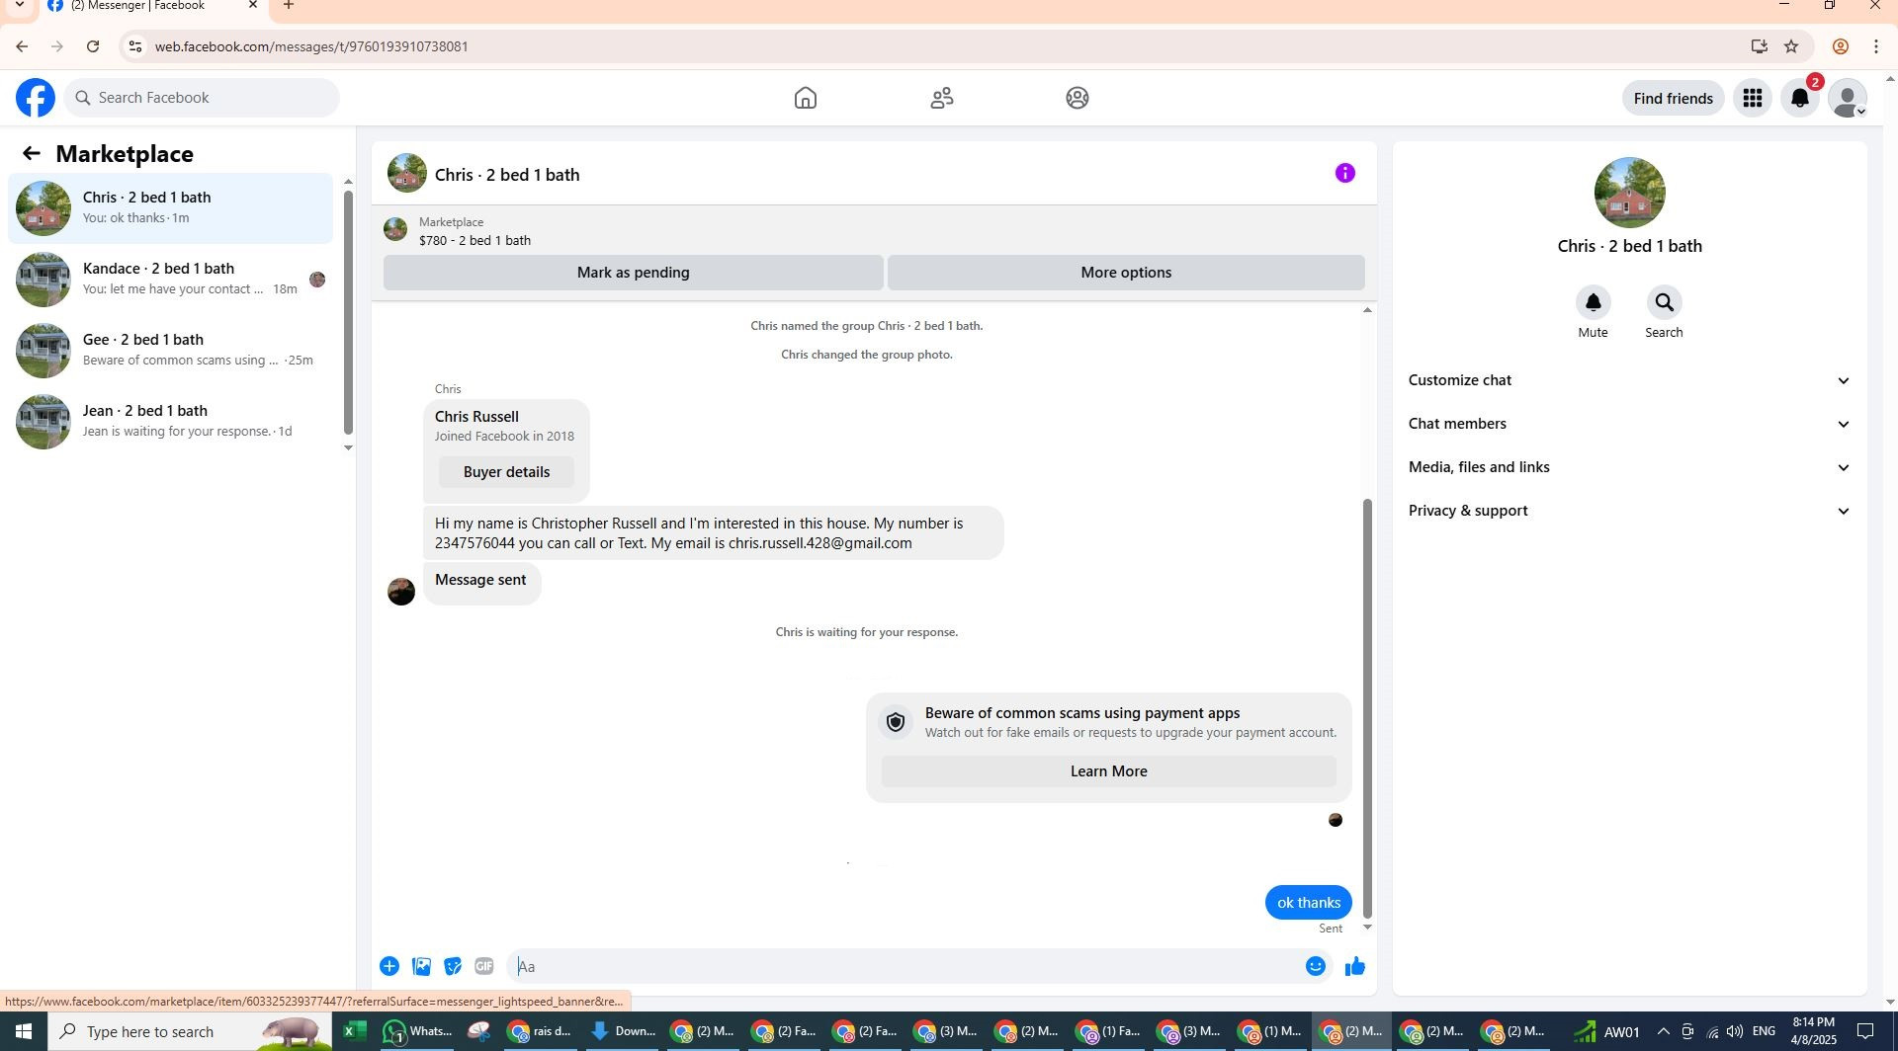
Task: Click the browser back arrow
Action: [x=22, y=46]
